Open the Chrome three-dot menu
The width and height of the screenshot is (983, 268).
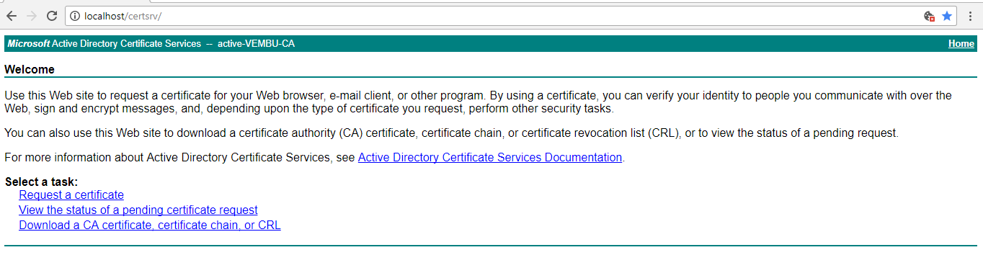pos(970,16)
